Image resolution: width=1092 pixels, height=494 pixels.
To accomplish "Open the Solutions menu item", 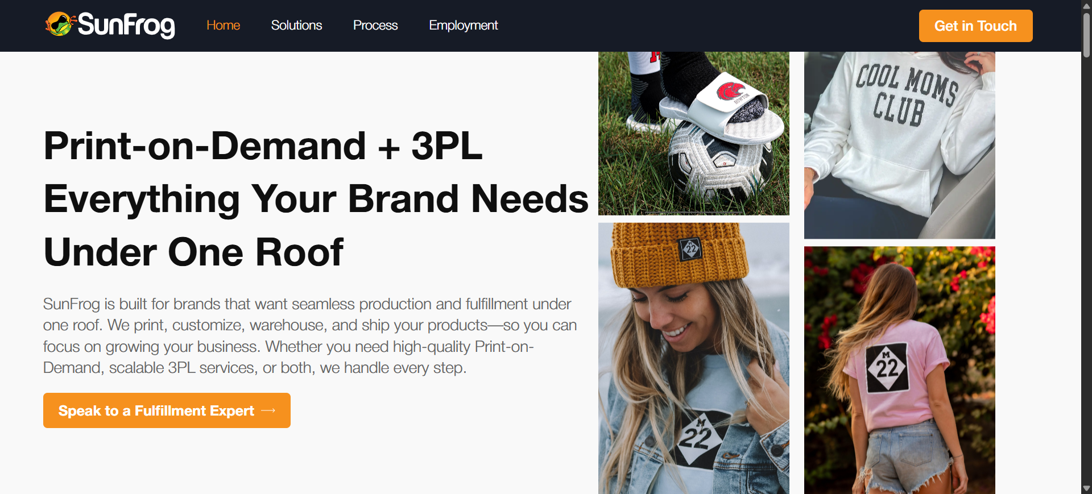I will [x=296, y=26].
